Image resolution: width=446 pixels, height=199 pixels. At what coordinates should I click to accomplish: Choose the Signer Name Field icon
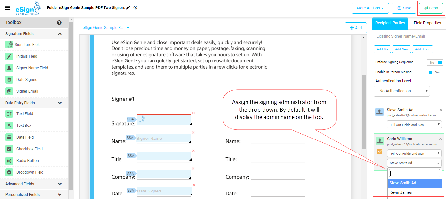(x=9, y=68)
